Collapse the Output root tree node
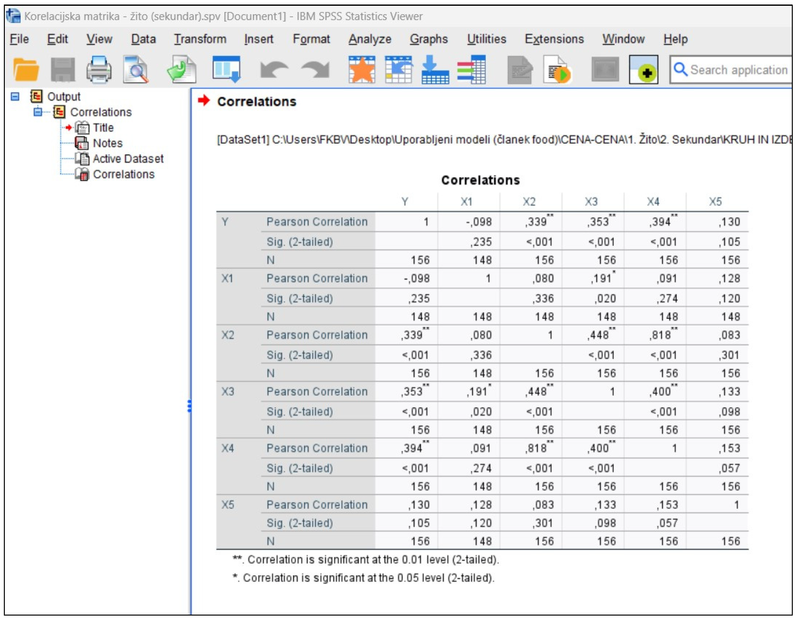Viewport: 796px width, 622px height. point(15,97)
